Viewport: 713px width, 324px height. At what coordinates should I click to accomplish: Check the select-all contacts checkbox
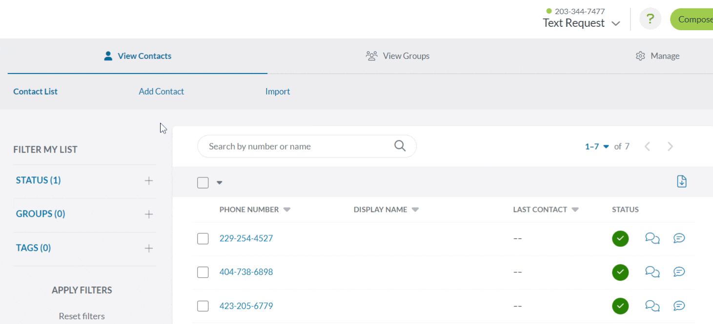(x=203, y=181)
